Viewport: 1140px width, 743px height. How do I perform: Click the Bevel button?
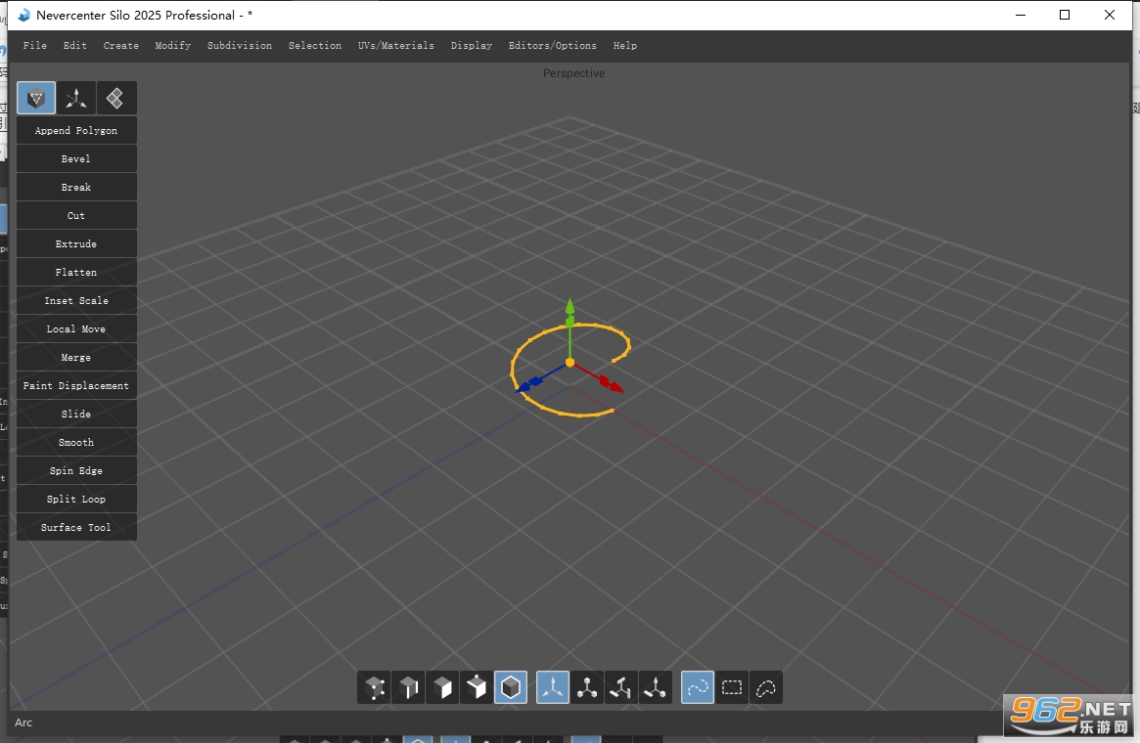coord(76,158)
